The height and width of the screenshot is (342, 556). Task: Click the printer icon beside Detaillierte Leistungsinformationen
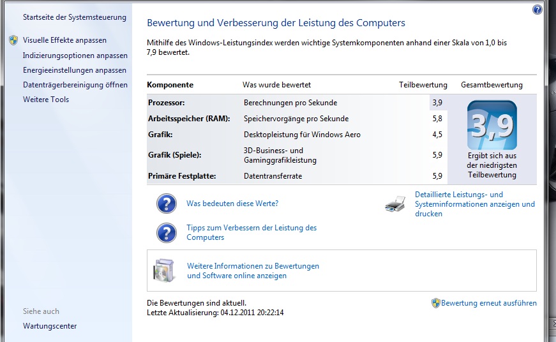pyautogui.click(x=395, y=204)
